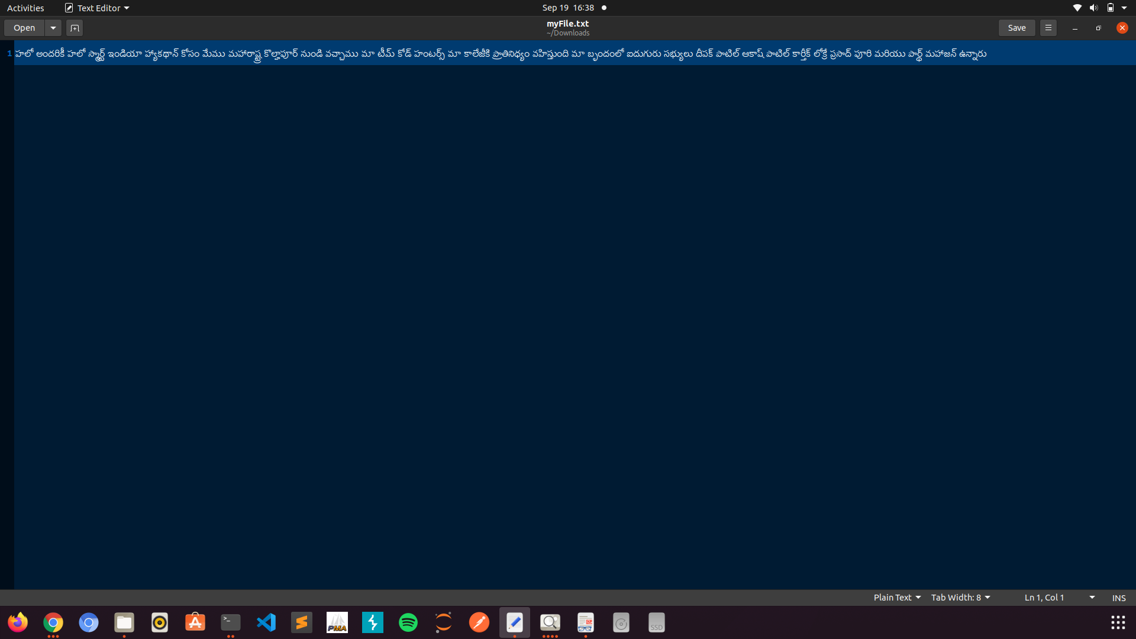
Task: Open Wi-Fi network status indicator
Action: (1077, 8)
